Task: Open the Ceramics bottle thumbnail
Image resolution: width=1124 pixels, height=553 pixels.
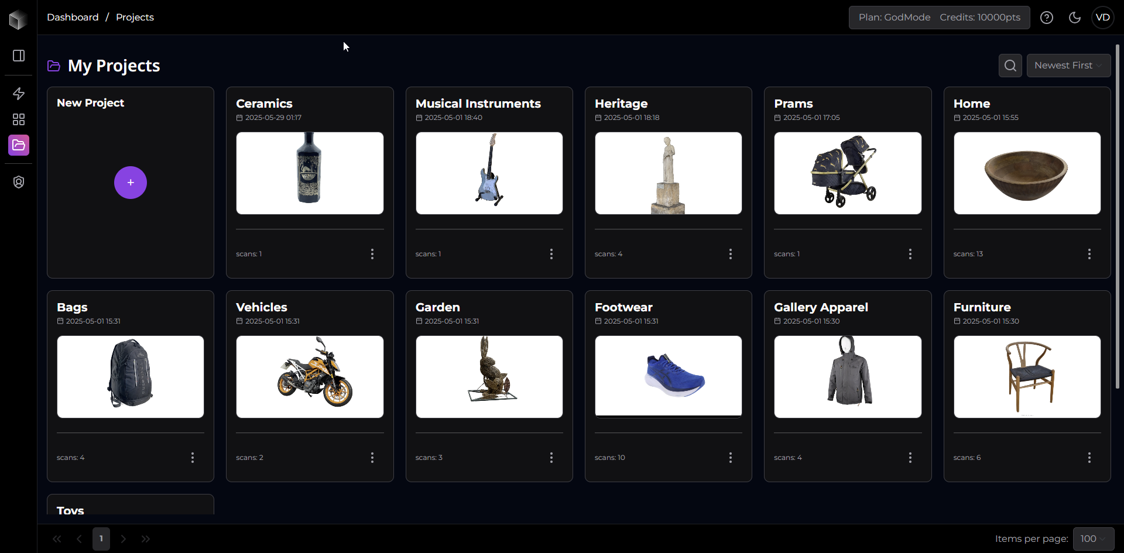Action: tap(310, 173)
